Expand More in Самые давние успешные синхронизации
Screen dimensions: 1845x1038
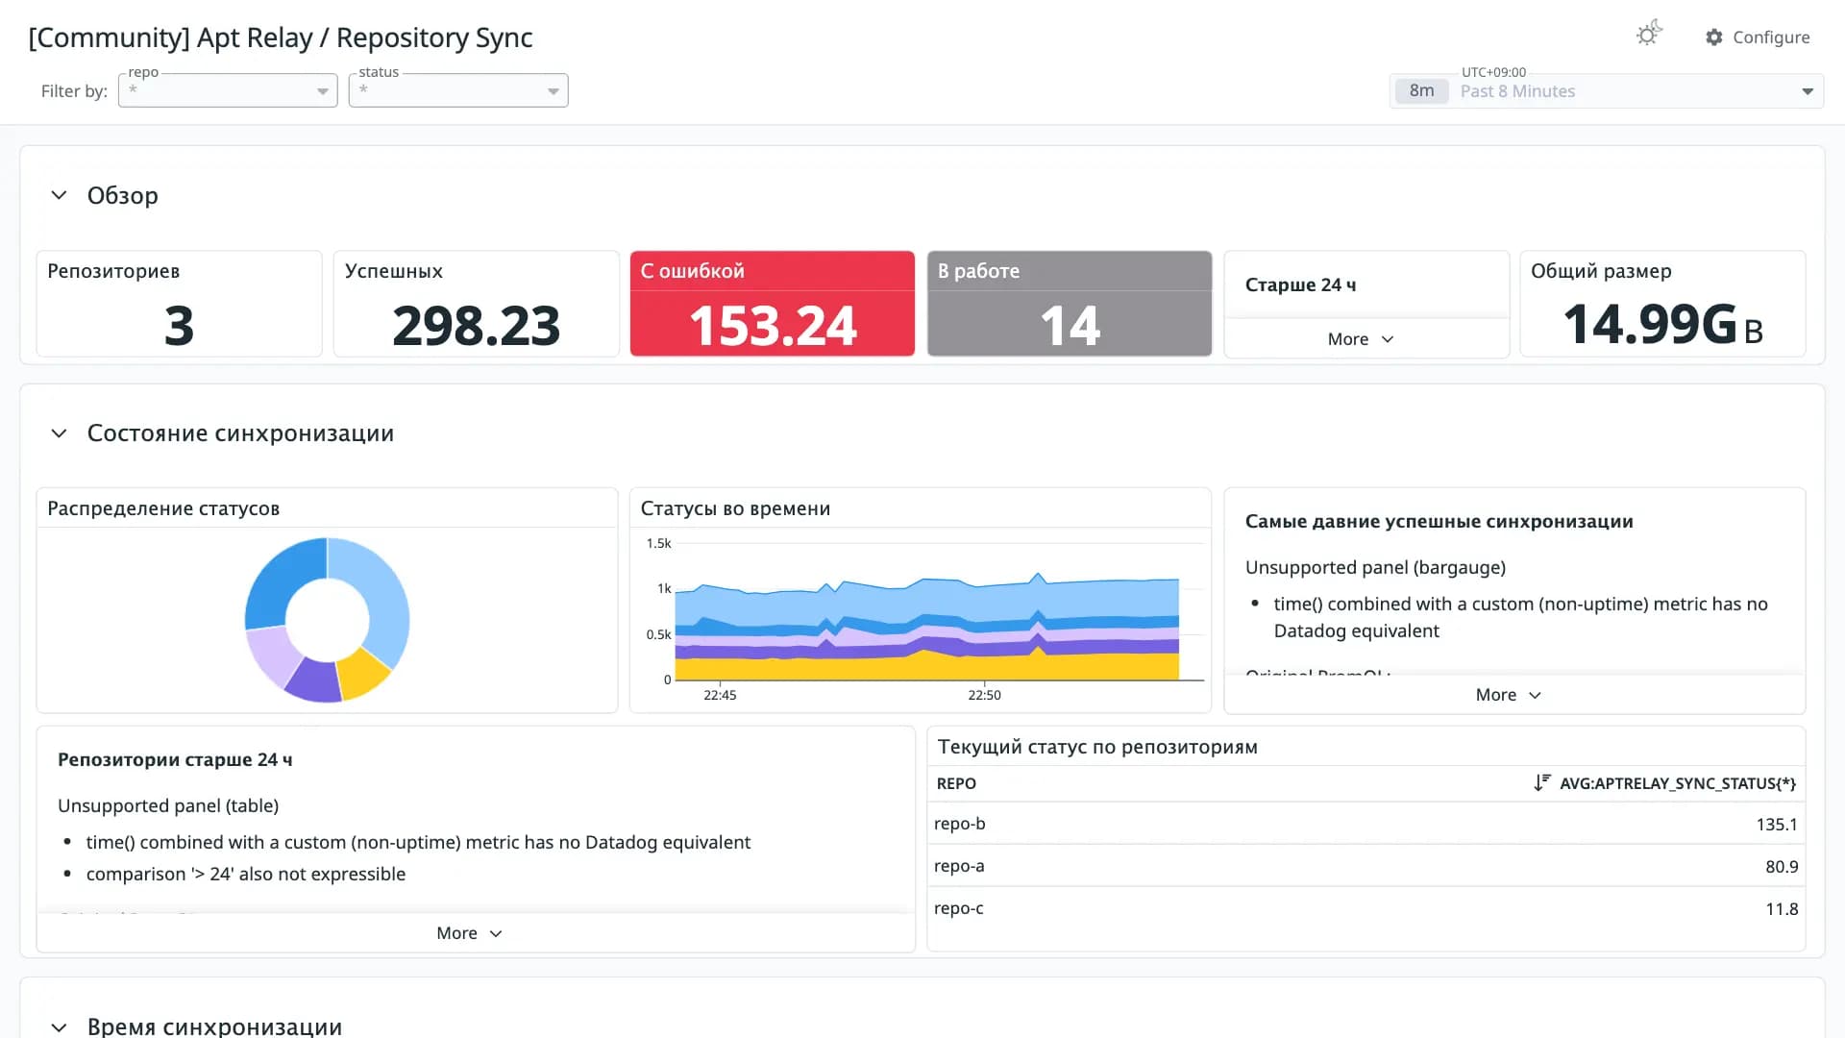(1509, 695)
